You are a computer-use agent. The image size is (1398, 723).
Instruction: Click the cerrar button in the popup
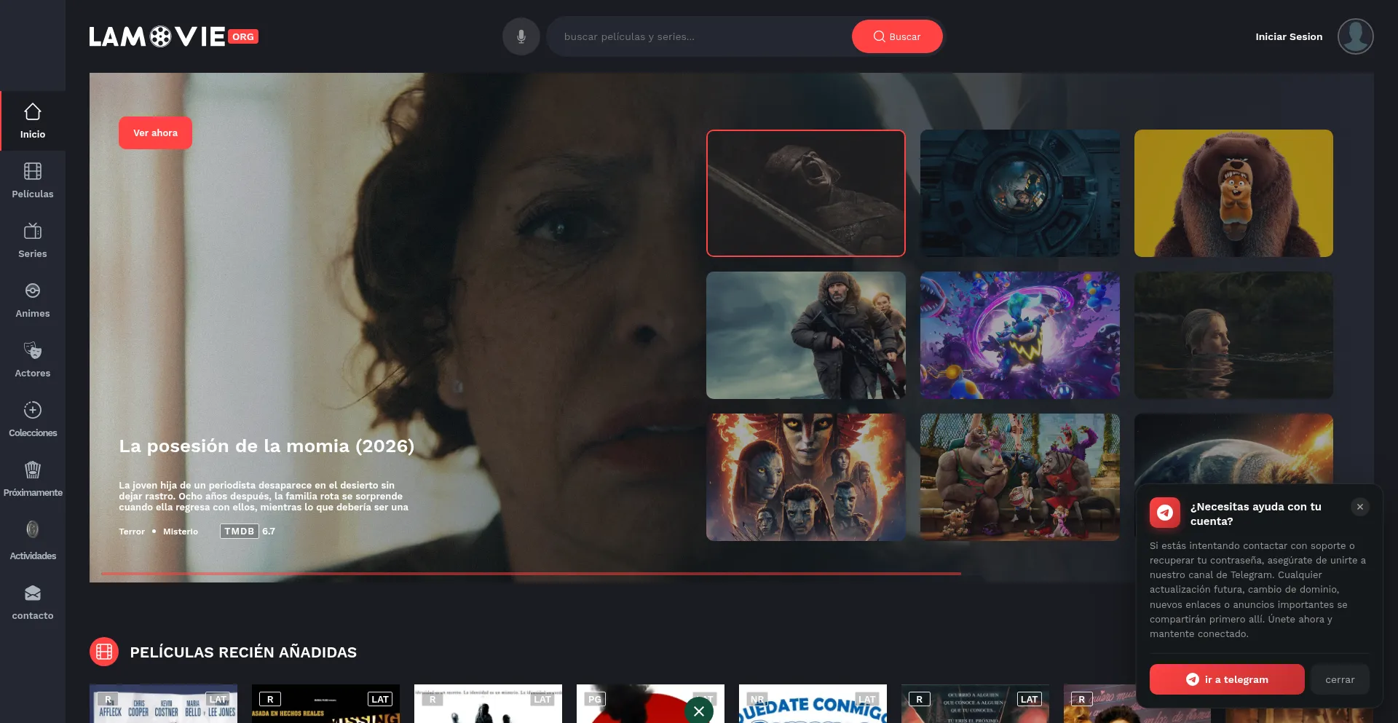point(1340,679)
